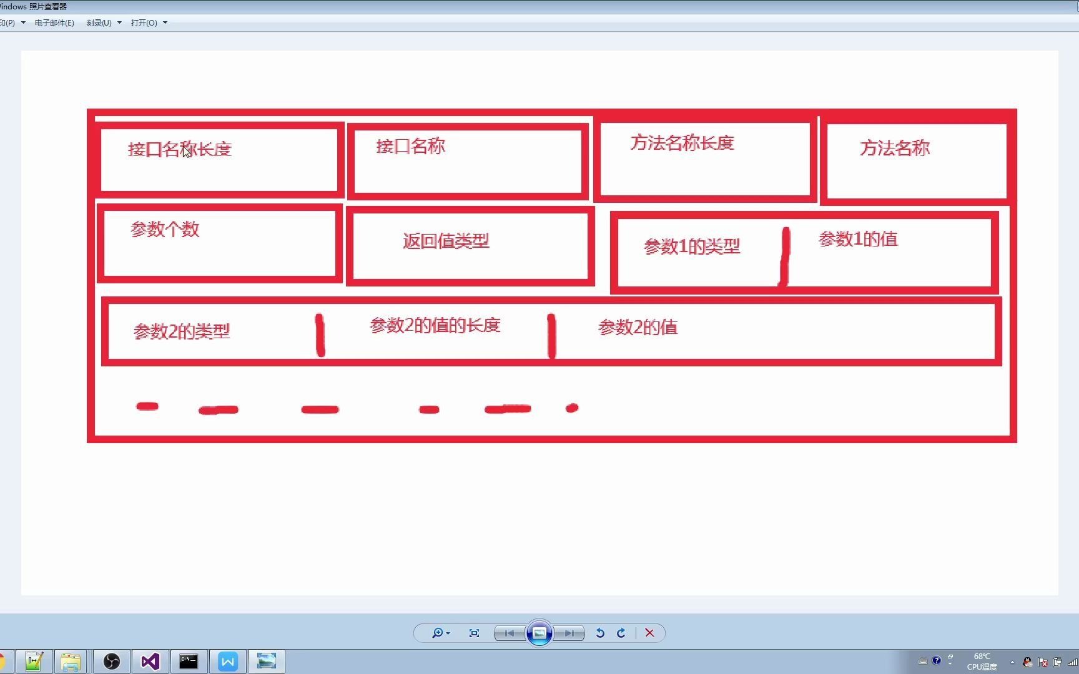This screenshot has height=674, width=1079.
Task: Expand the print menu dropdown arrow
Action: (23, 23)
